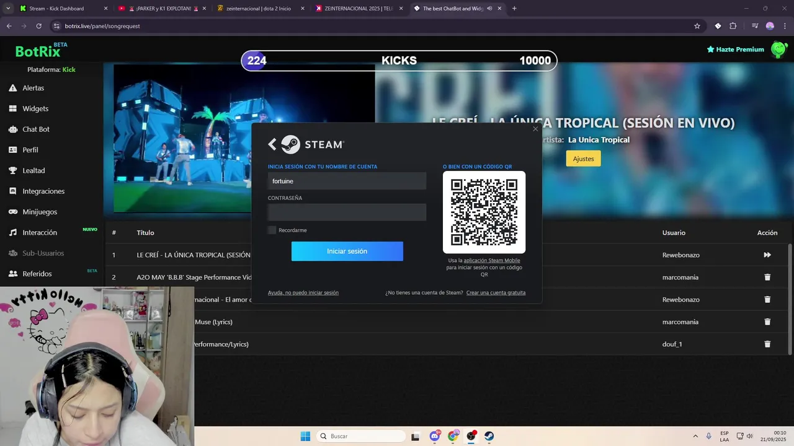Click the Lealtad trophy icon
Viewport: 794px width, 446px height.
[x=12, y=170]
